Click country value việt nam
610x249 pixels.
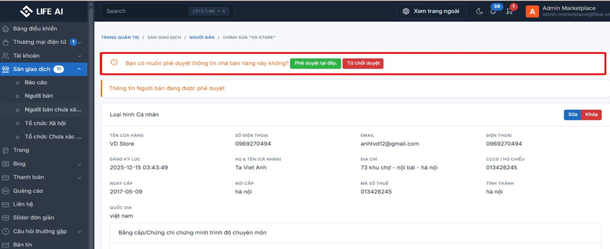coord(122,216)
